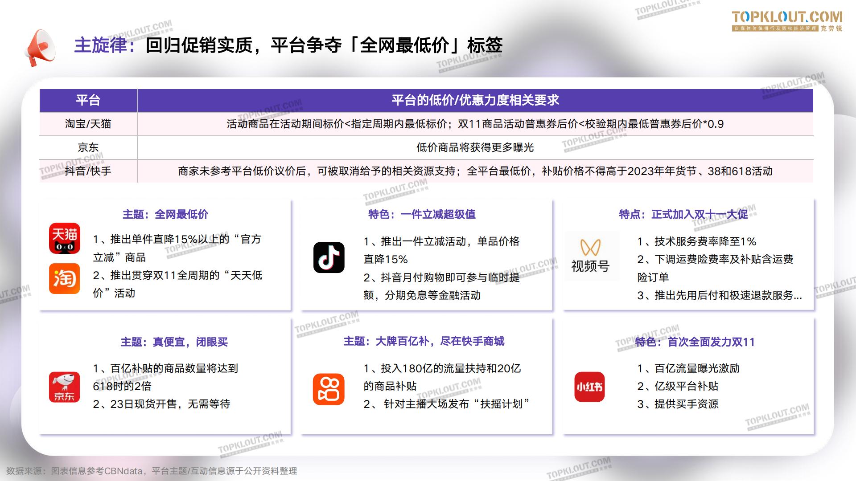Screen dimensions: 856x481
Task: Click text about 抖音月付购物
Action: [x=441, y=286]
